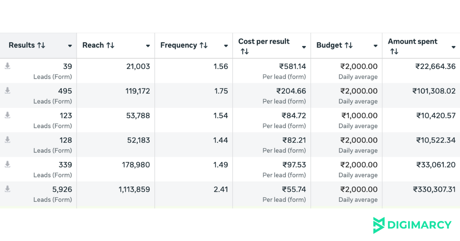Click the download icon beside 123 leads
Viewport: 460px width, 241px height.
[x=7, y=115]
